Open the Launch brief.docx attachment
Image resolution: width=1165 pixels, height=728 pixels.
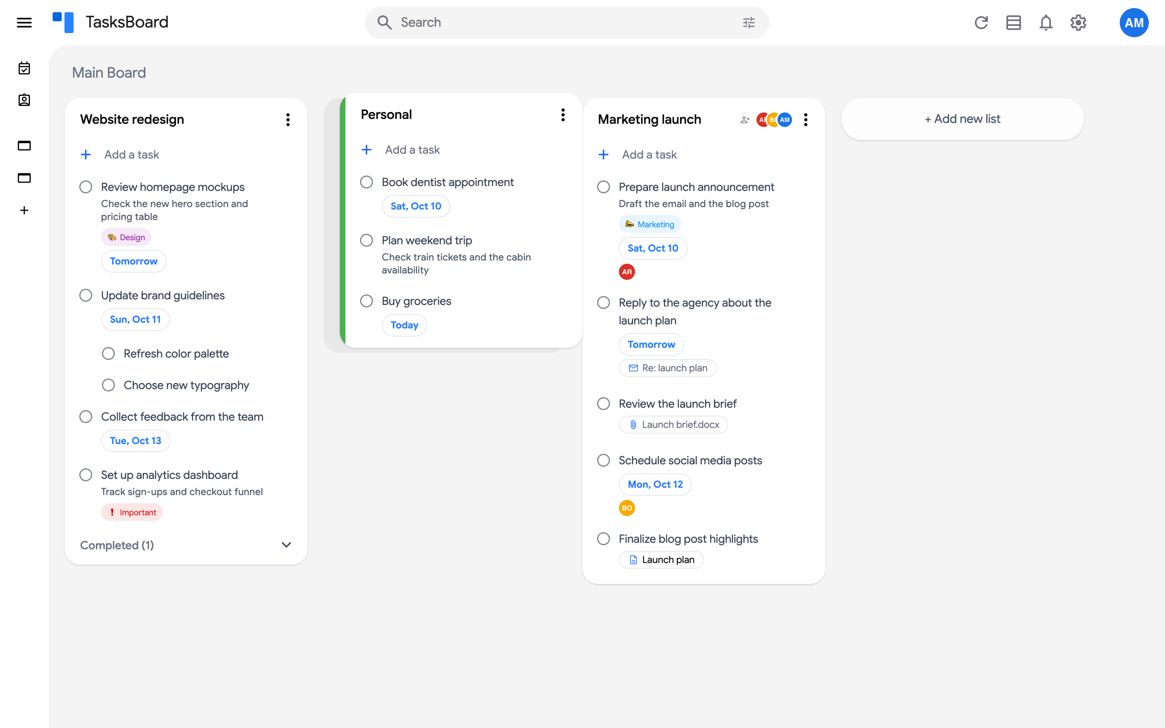tap(673, 425)
